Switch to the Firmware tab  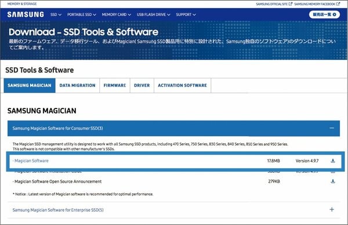tap(115, 85)
